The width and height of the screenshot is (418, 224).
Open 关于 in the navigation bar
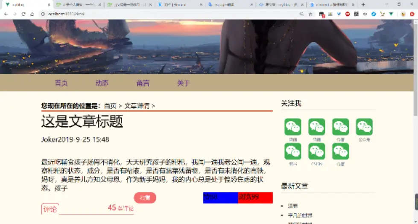pos(184,83)
